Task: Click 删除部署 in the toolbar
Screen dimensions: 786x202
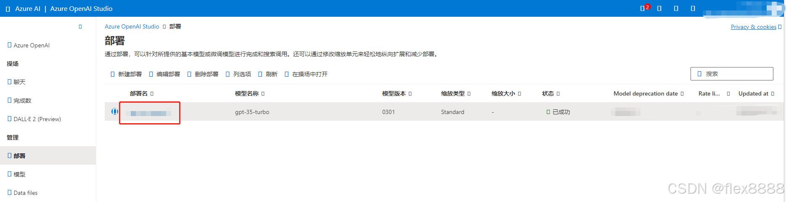Action: (x=203, y=74)
